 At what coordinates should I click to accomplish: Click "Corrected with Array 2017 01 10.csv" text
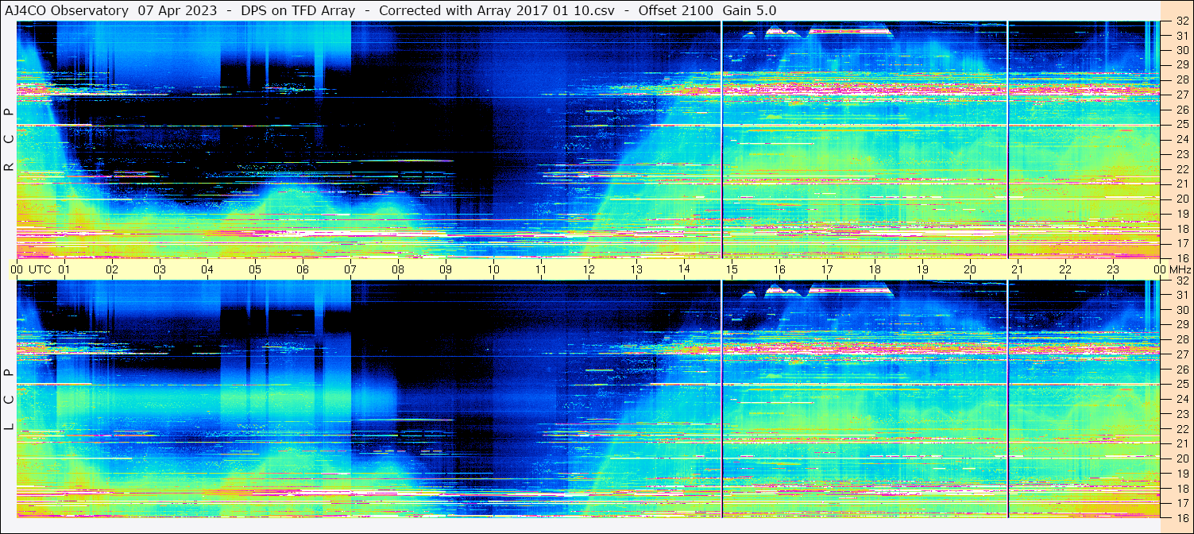pos(498,11)
